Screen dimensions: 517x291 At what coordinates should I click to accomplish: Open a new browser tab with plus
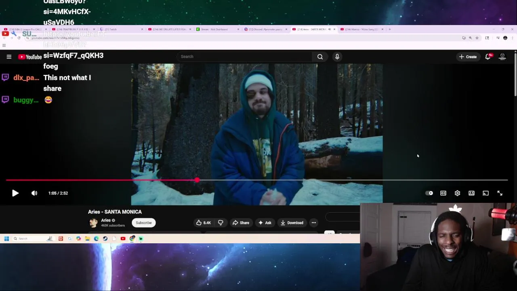[x=389, y=29]
